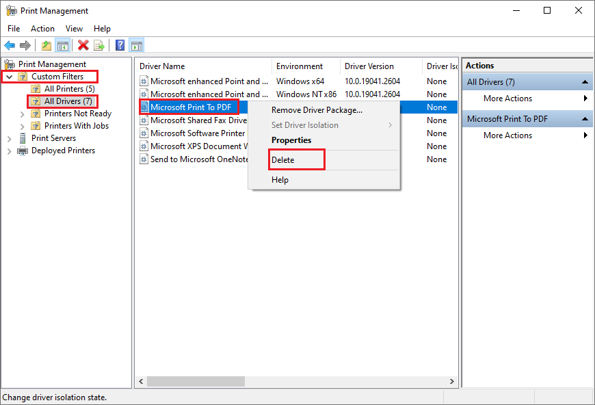Select Microsoft Shared Fax Driver row text
Image resolution: width=595 pixels, height=405 pixels.
[199, 120]
